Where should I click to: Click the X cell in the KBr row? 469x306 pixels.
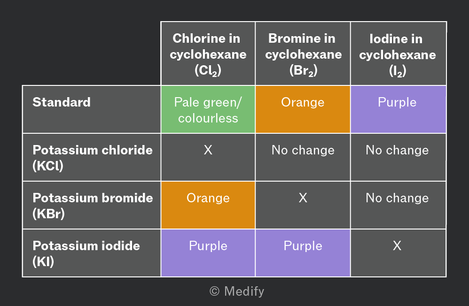303,205
